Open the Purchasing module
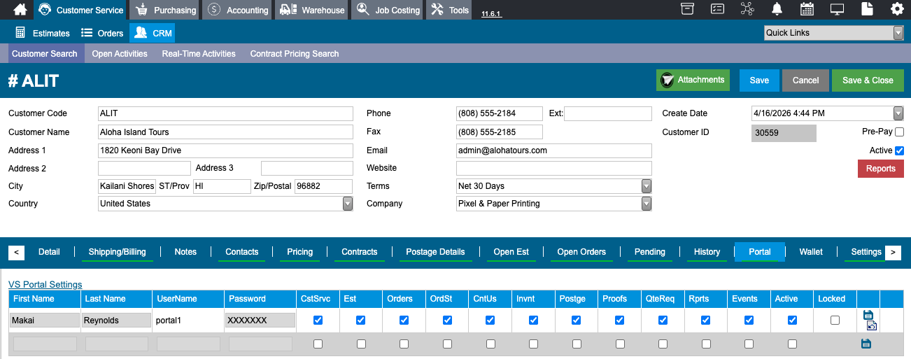911x359 pixels. [x=167, y=10]
